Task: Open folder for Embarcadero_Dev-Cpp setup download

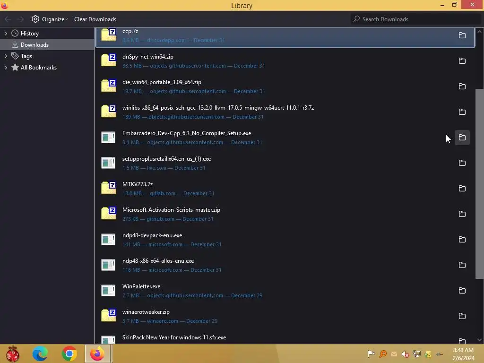Action: [462, 138]
